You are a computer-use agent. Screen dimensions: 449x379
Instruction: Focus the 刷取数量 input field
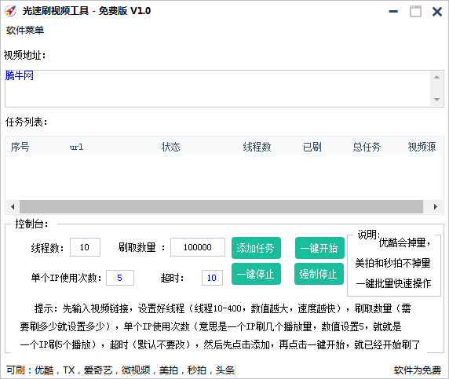click(198, 247)
